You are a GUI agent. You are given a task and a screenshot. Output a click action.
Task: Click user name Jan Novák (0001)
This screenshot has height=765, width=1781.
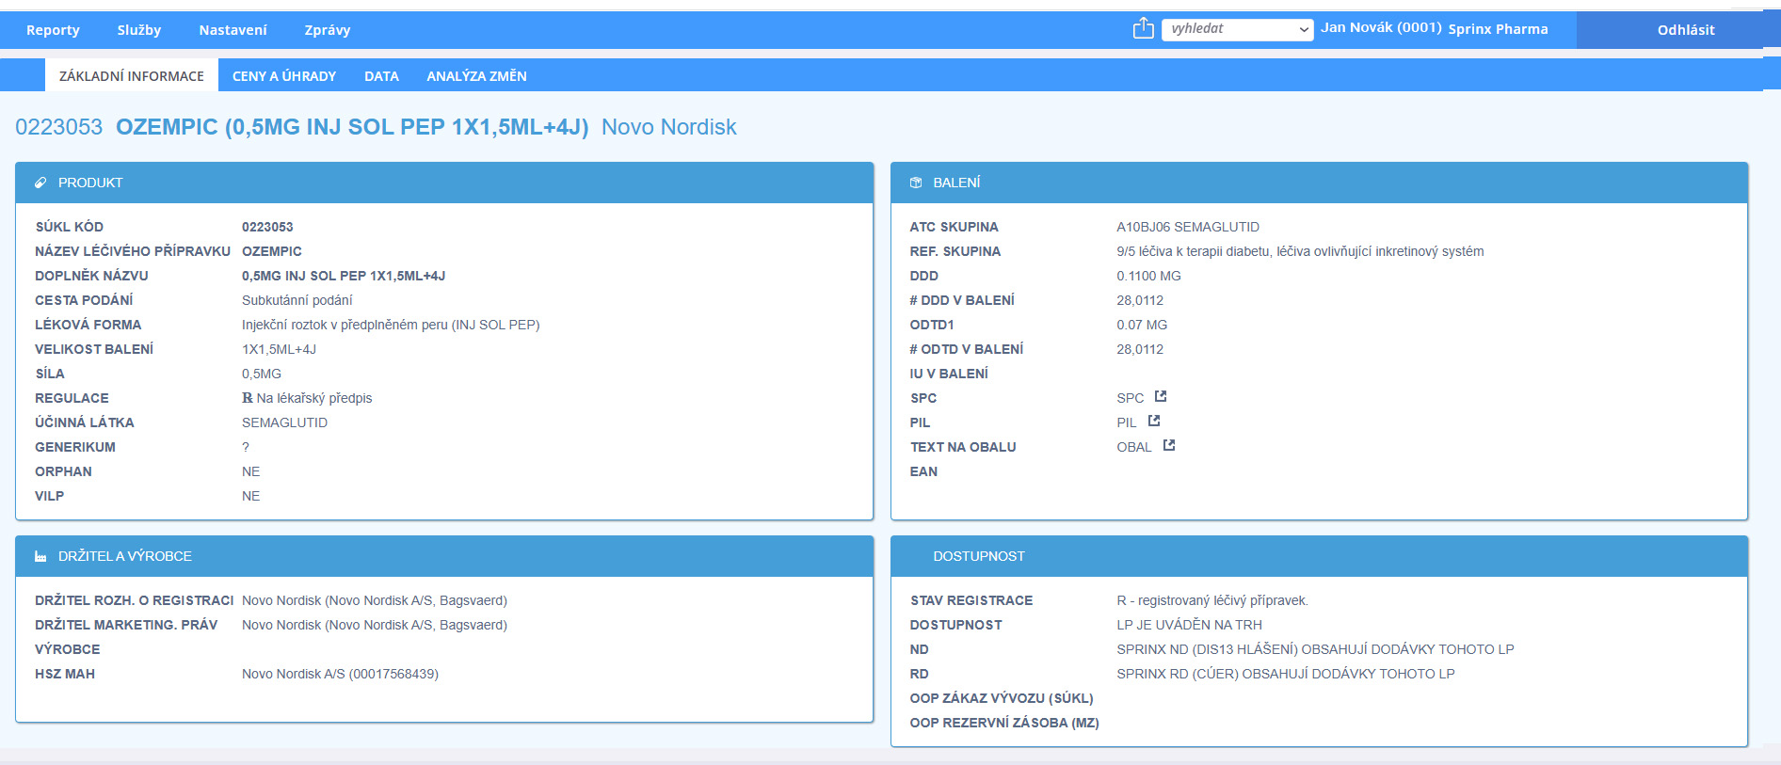coord(1381,27)
